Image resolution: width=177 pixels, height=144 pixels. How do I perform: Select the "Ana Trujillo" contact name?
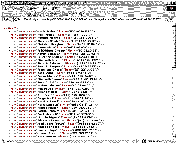coord(46,35)
